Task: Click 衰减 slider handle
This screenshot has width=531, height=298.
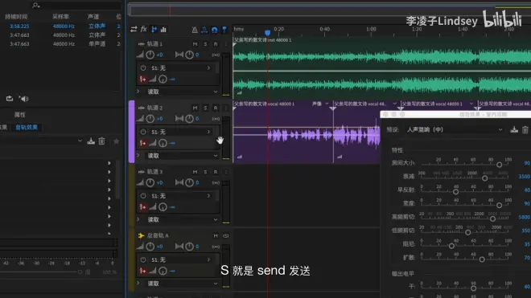Action: point(485,178)
